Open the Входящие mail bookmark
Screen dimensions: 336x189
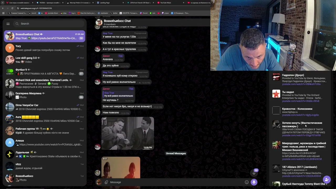coord(180,13)
